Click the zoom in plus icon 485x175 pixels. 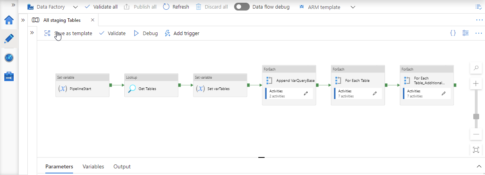coord(476,83)
